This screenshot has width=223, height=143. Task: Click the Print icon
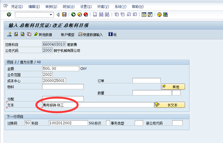point(95,15)
